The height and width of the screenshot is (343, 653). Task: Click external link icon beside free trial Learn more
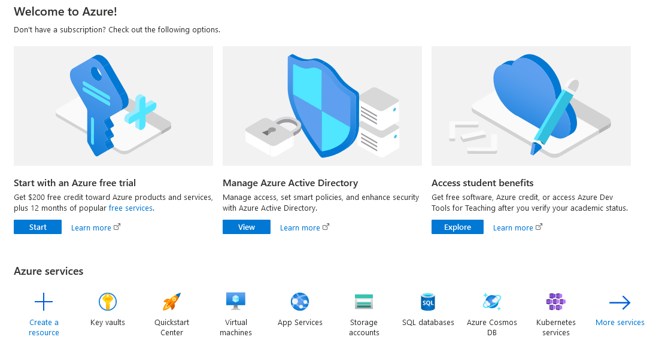pos(117,227)
